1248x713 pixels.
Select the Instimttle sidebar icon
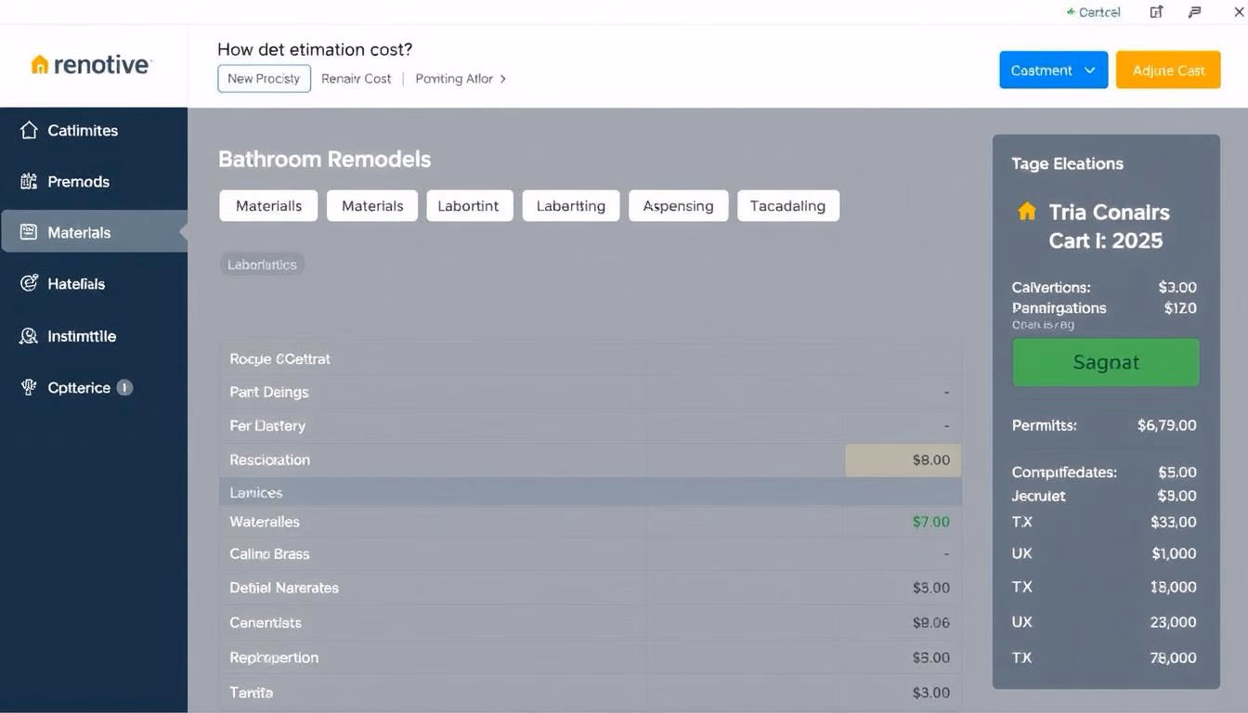pyautogui.click(x=29, y=336)
